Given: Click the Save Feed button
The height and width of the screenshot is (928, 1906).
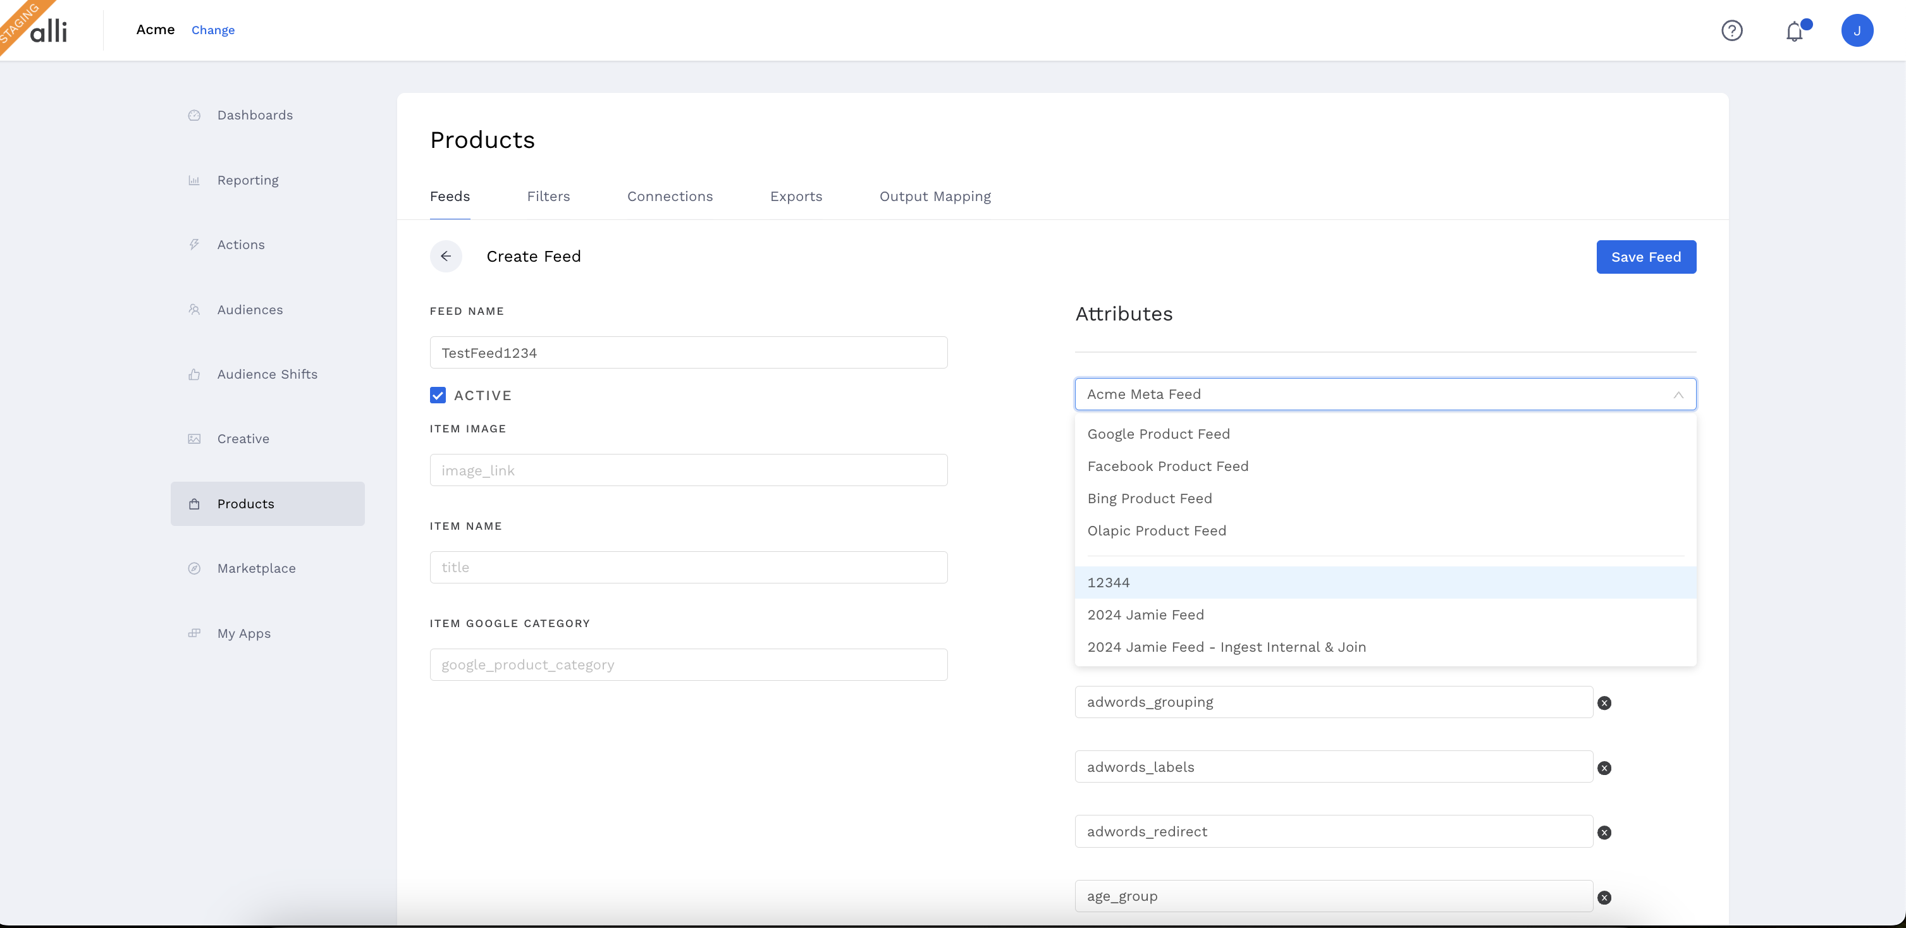Looking at the screenshot, I should coord(1645,257).
